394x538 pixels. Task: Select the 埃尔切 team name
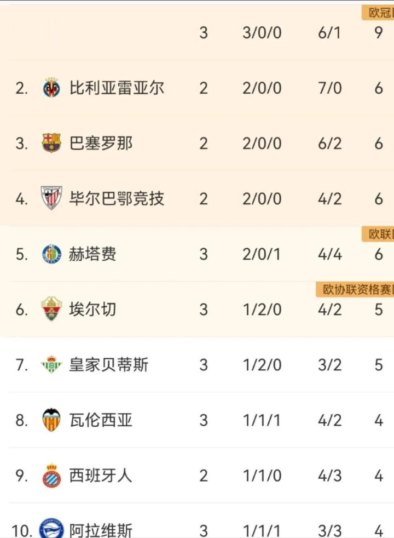tap(92, 310)
